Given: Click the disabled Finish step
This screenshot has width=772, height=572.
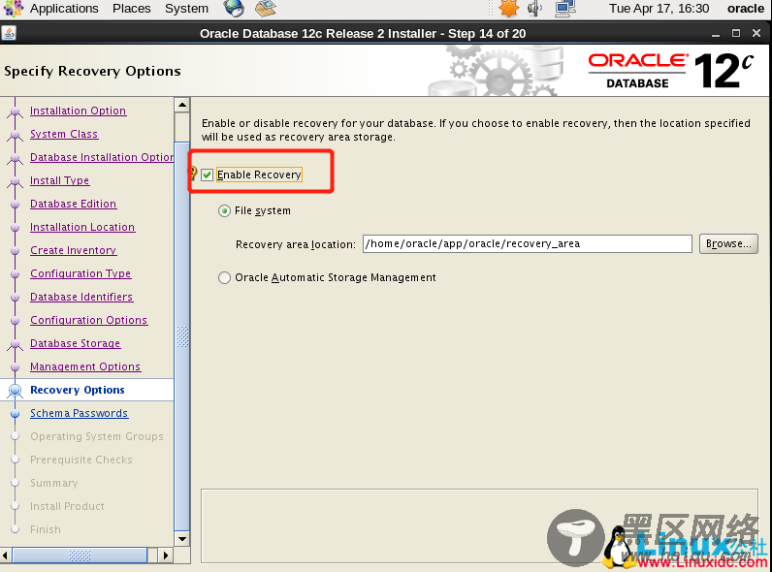Looking at the screenshot, I should point(46,529).
